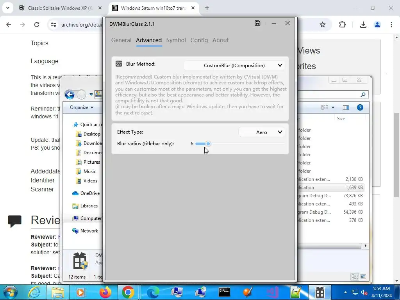Show hidden tray icons arrow

pyautogui.click(x=345, y=292)
